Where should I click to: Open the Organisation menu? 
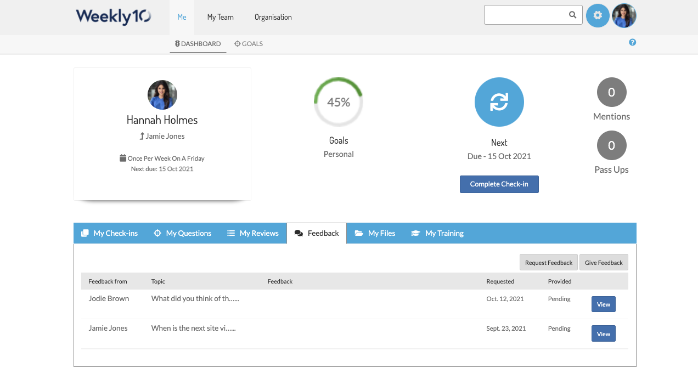[273, 17]
